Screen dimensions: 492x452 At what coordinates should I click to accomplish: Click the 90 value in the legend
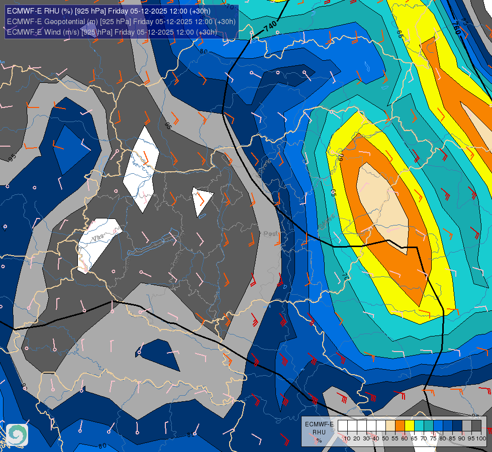[462, 438]
